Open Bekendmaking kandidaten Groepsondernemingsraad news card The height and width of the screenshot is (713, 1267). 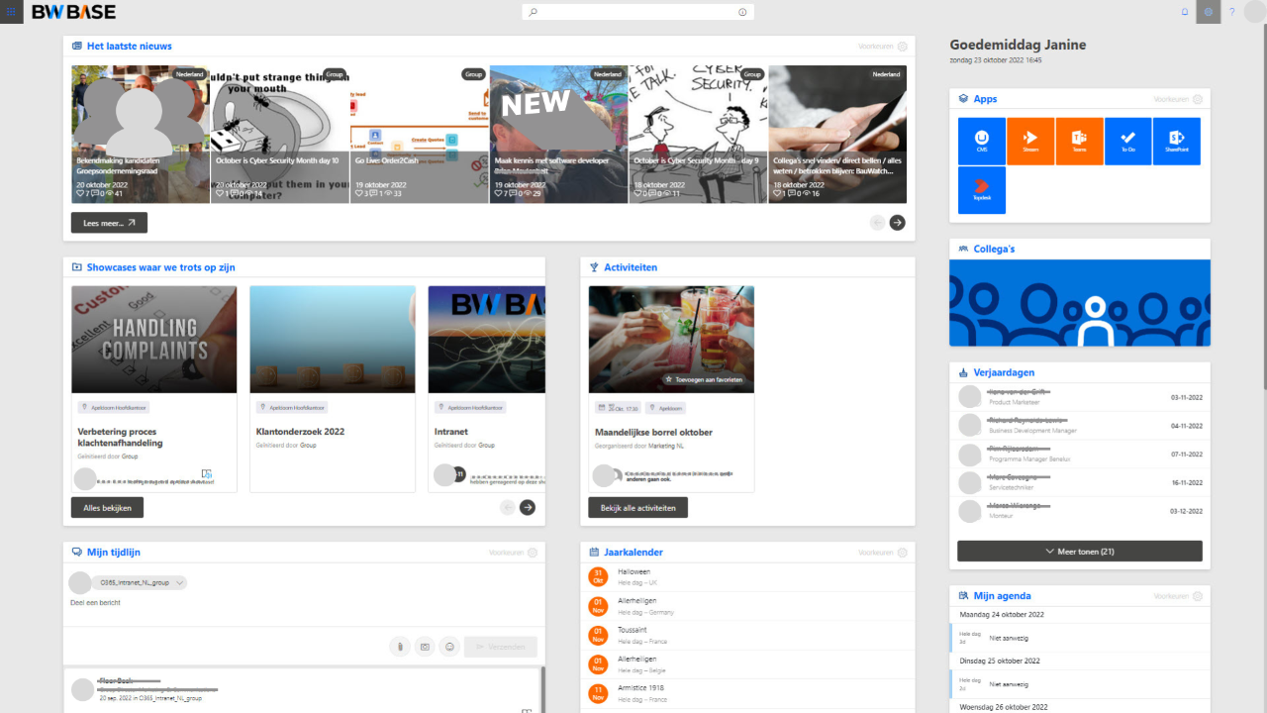[x=141, y=134]
